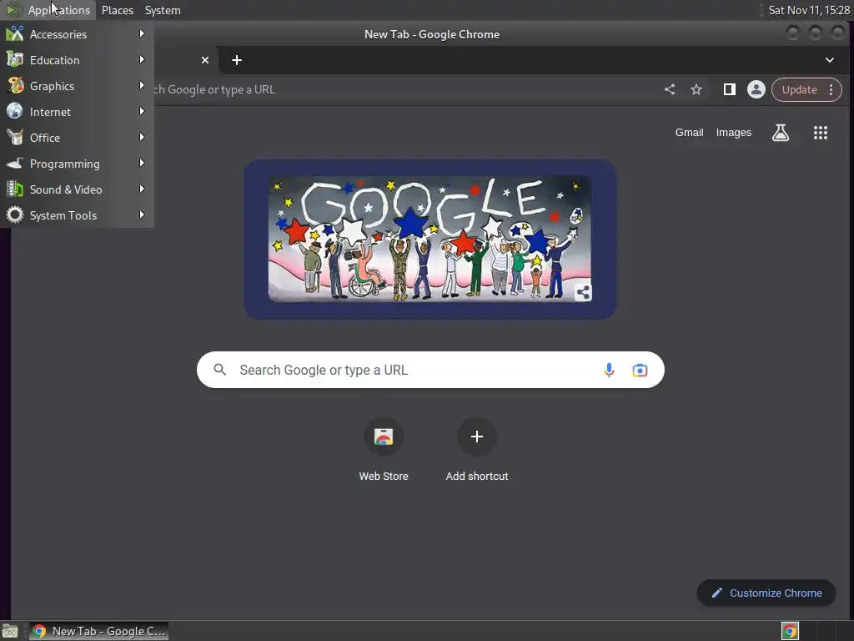Close the current Chrome tab

tap(205, 60)
